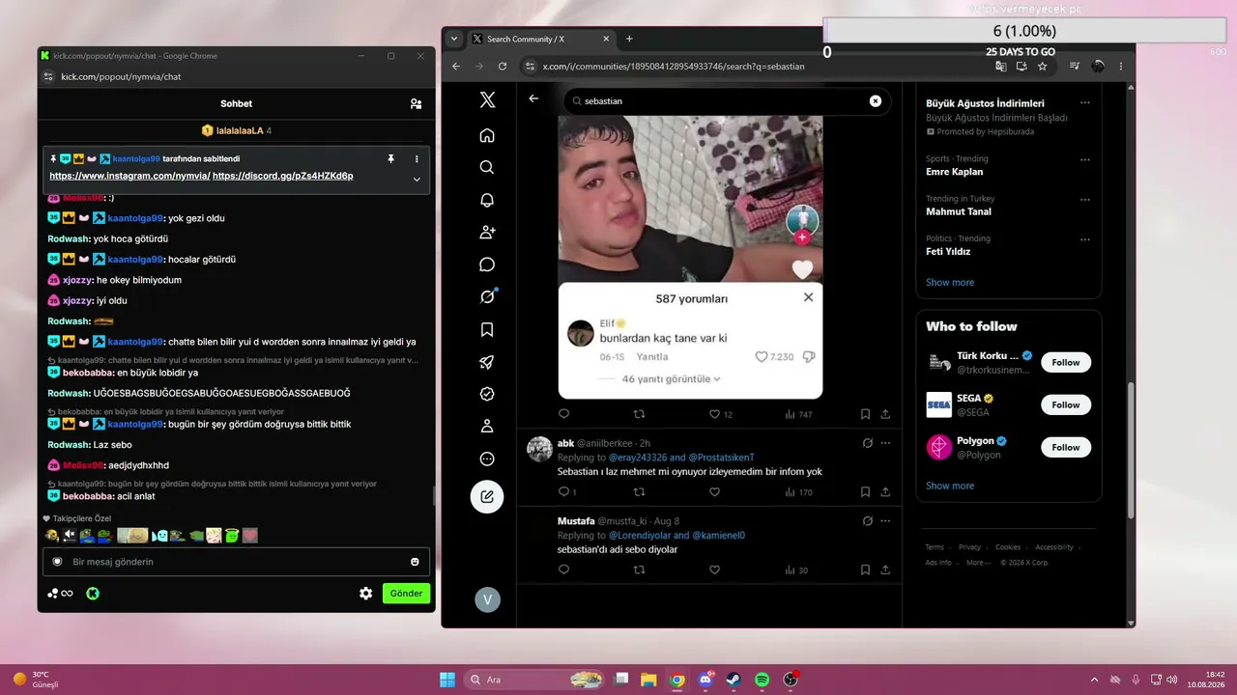1237x695 pixels.
Task: Open Explore magnifier in X sidebar
Action: tap(487, 167)
